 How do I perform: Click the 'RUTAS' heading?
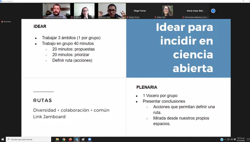click(43, 101)
